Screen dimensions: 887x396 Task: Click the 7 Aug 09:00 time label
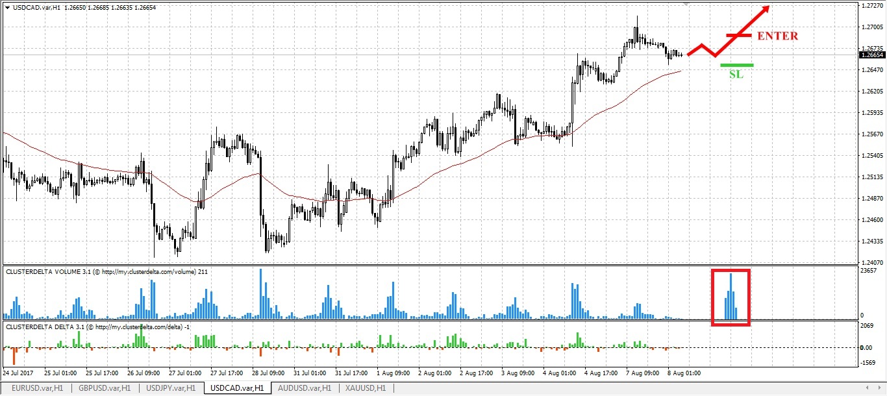[642, 374]
